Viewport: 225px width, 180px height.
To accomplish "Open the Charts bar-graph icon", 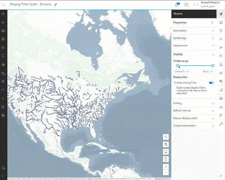I will pos(3,64).
